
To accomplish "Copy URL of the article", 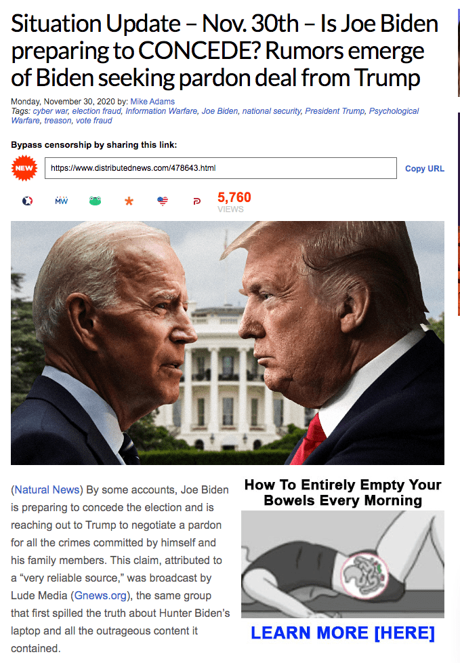I will (425, 169).
